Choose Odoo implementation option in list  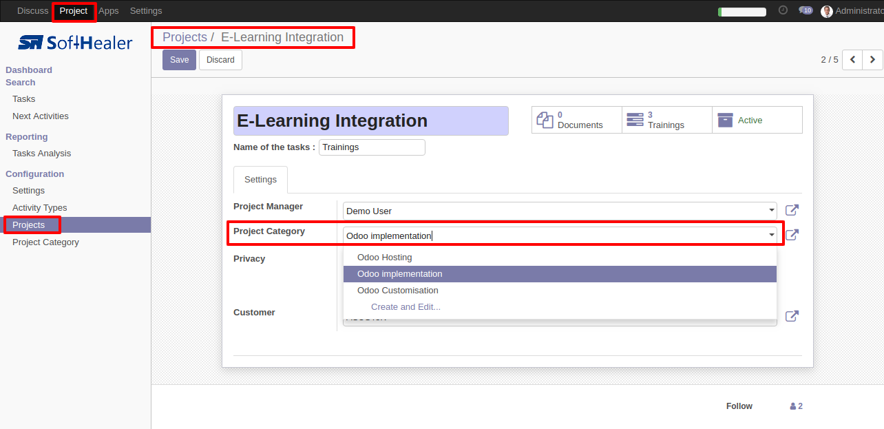560,274
